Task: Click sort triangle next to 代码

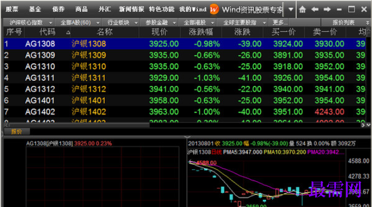Action: (x=68, y=33)
